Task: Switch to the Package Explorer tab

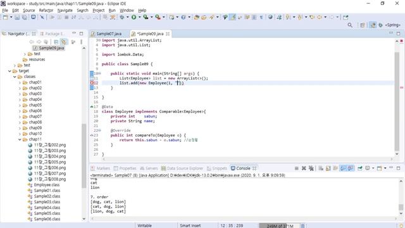Action: coord(53,34)
